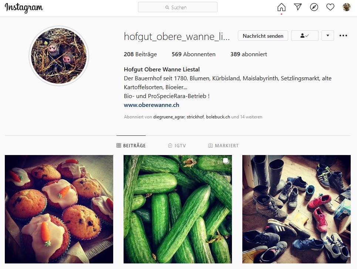Viewport: 357px width, 269px height.
Task: Open the Explore compass icon
Action: tap(314, 7)
